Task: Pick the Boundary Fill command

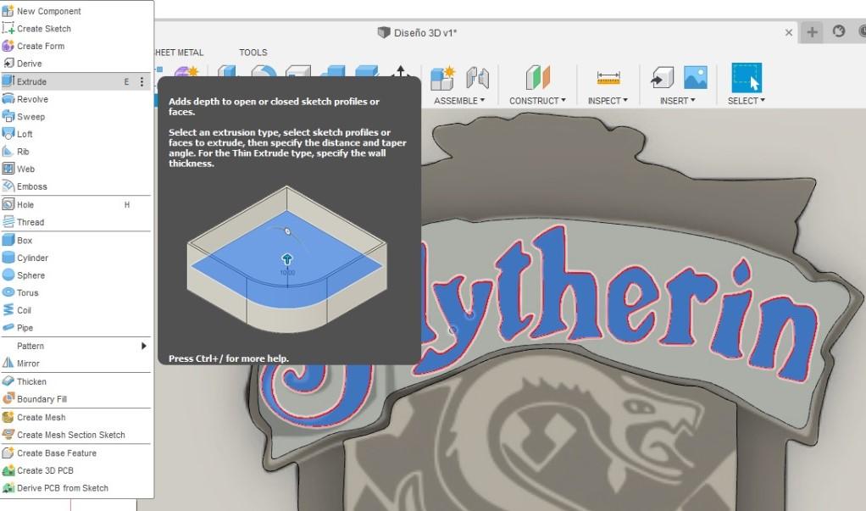Action: tap(76, 399)
